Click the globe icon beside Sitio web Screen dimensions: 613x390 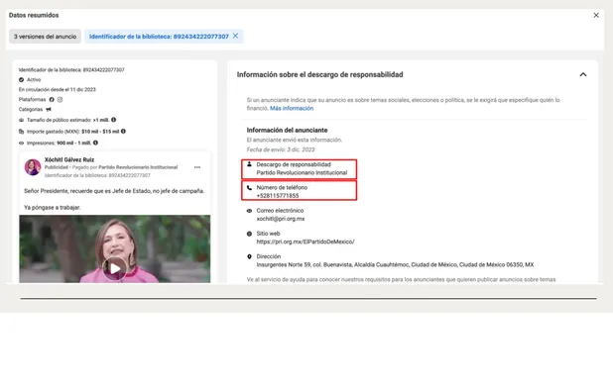click(x=249, y=234)
